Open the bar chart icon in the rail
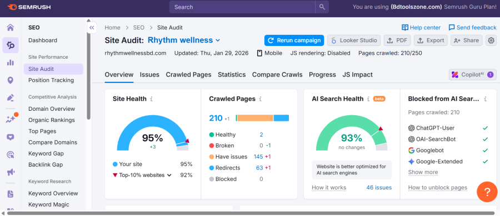Screen dimensions: 500x216 [10, 63]
